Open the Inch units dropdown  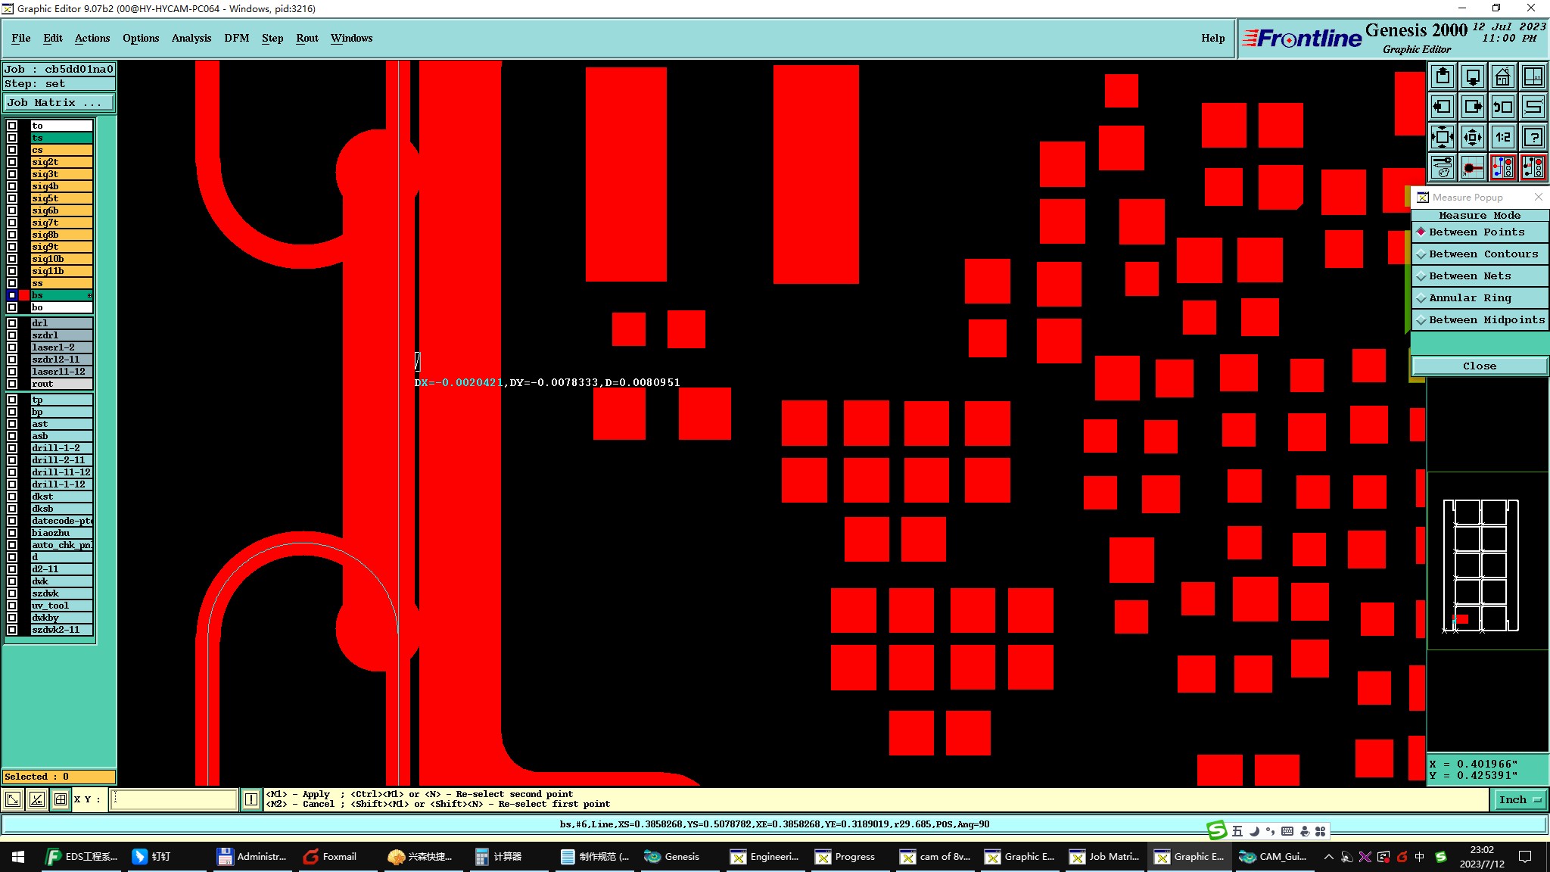pyautogui.click(x=1519, y=799)
